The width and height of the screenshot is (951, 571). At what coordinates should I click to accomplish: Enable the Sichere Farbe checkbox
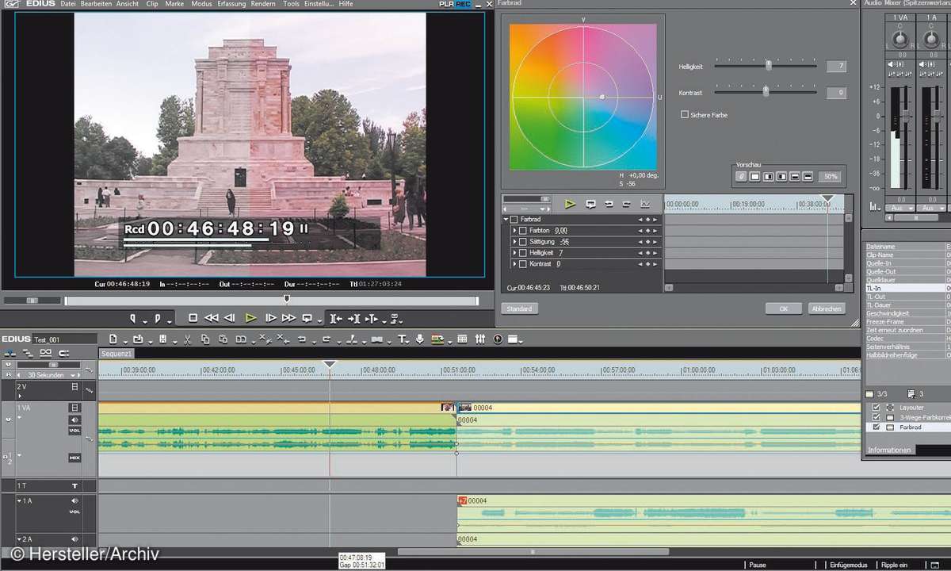[685, 115]
